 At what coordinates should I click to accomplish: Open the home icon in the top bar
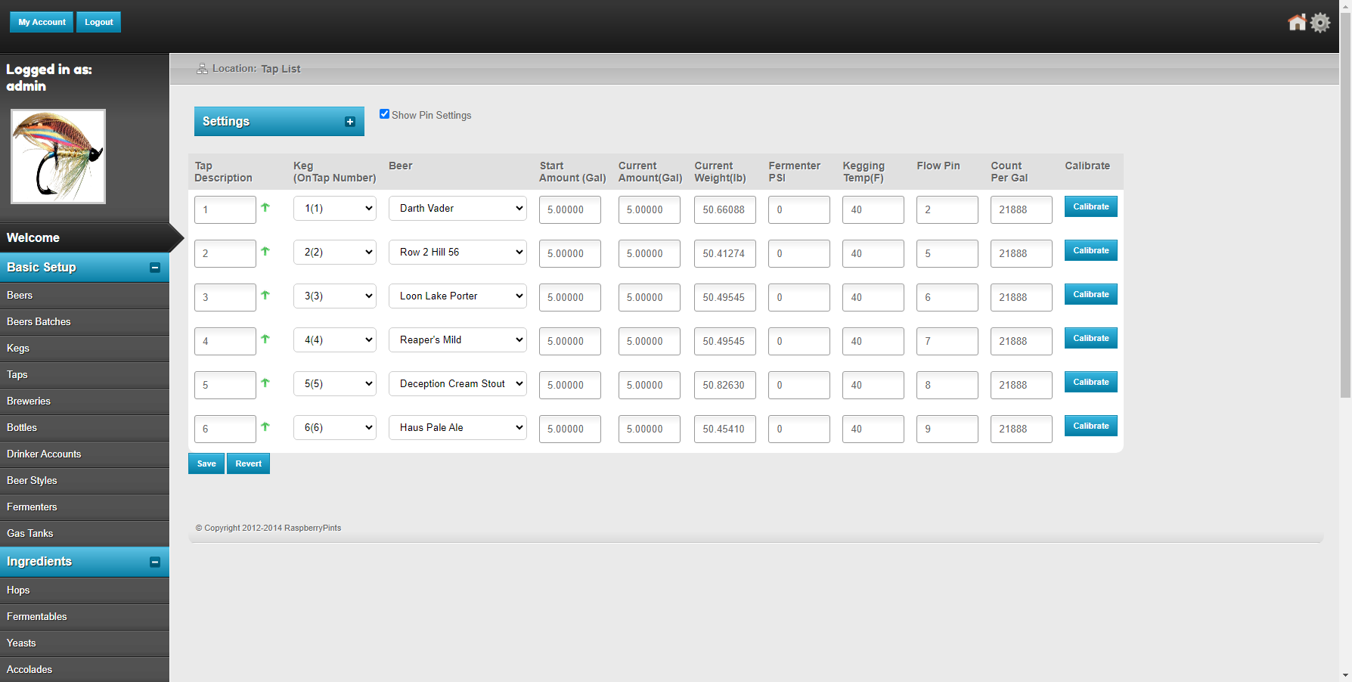click(x=1297, y=23)
